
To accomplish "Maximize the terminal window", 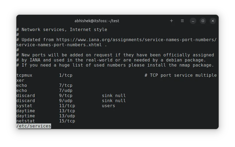I will coord(203,21).
